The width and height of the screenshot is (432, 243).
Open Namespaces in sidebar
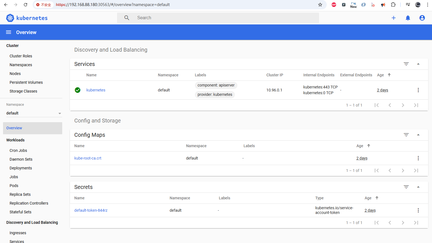coord(21,65)
